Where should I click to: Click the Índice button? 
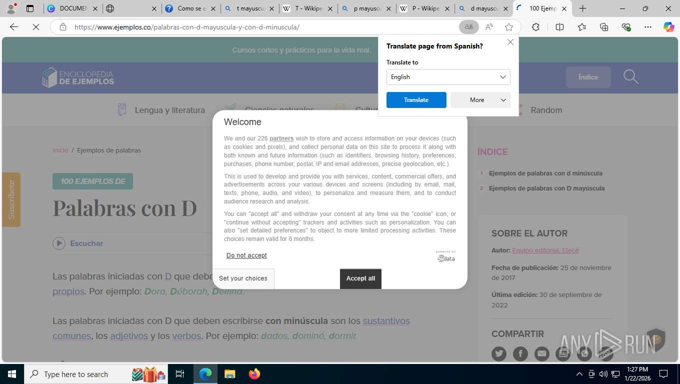click(x=588, y=77)
